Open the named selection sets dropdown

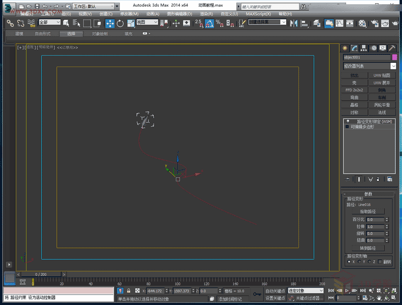[267, 22]
